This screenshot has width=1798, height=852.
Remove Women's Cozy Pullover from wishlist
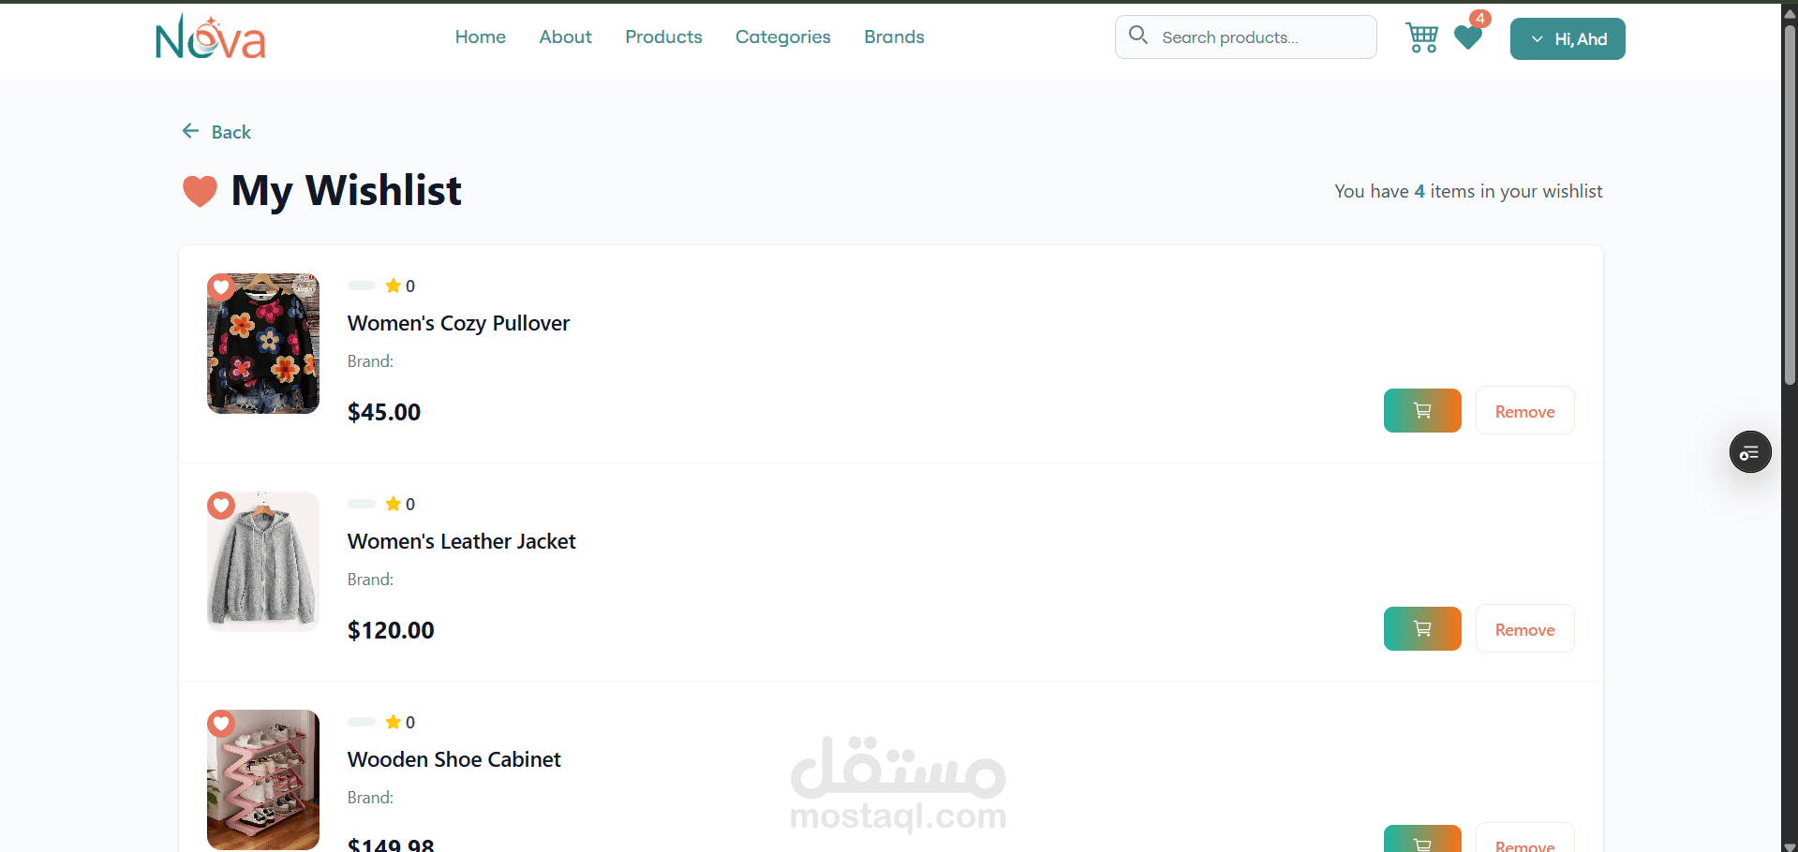tap(1524, 410)
